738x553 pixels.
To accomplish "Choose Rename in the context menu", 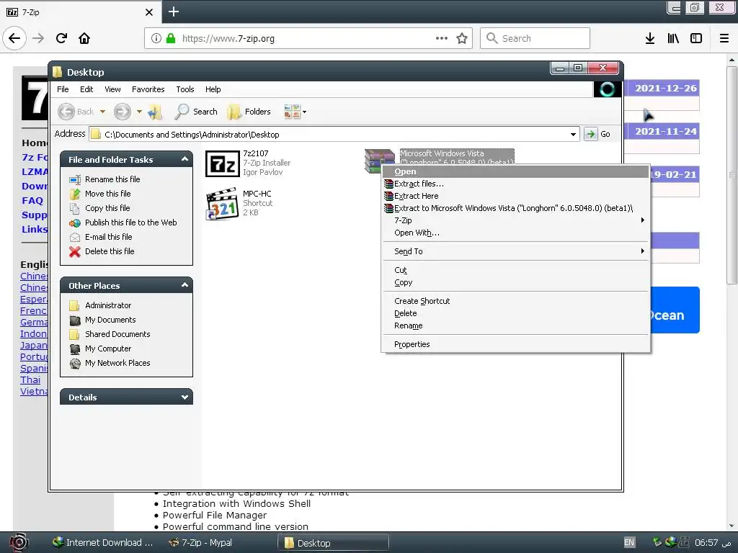I will coord(516,326).
